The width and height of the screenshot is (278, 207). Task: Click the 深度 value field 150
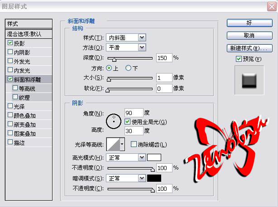coord(164,58)
